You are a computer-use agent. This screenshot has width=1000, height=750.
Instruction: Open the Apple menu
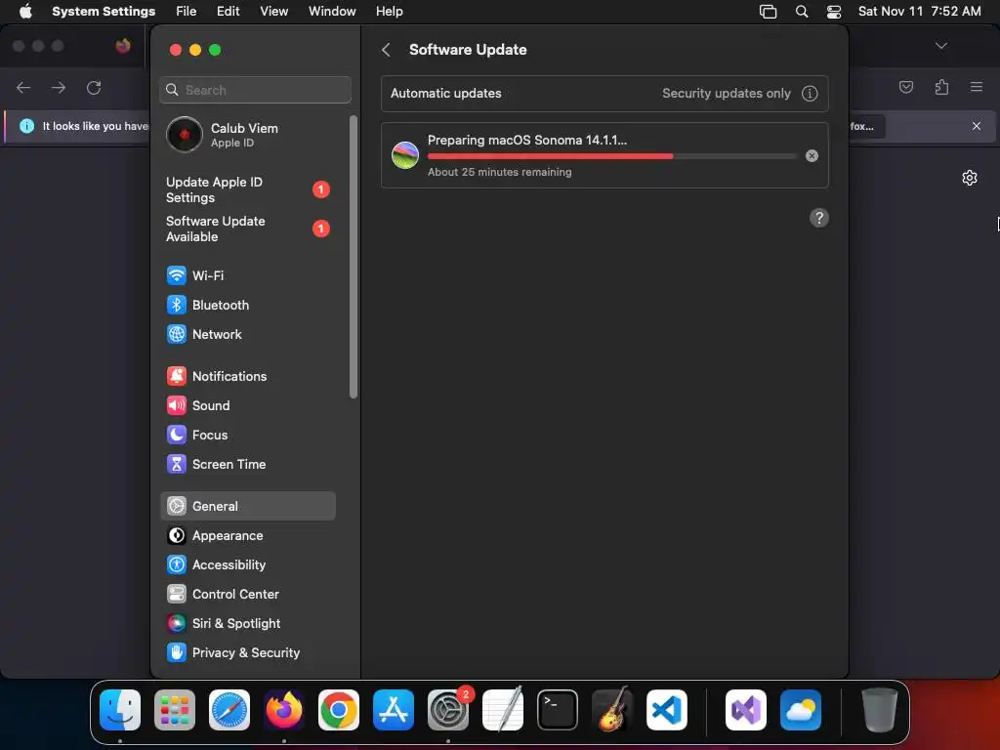click(25, 12)
